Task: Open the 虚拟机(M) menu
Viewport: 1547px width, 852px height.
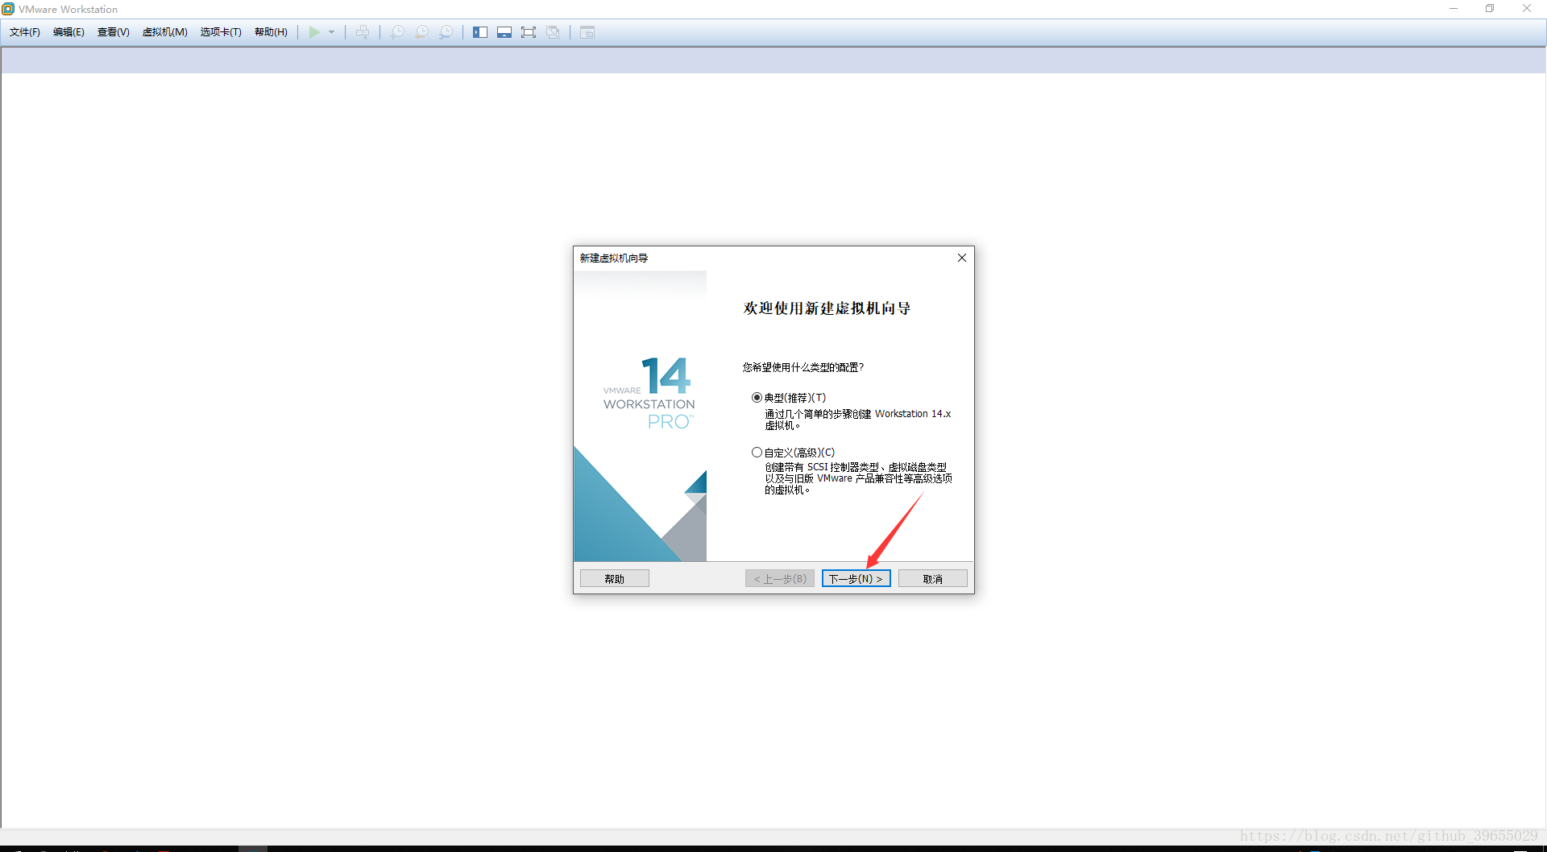Action: 165,32
